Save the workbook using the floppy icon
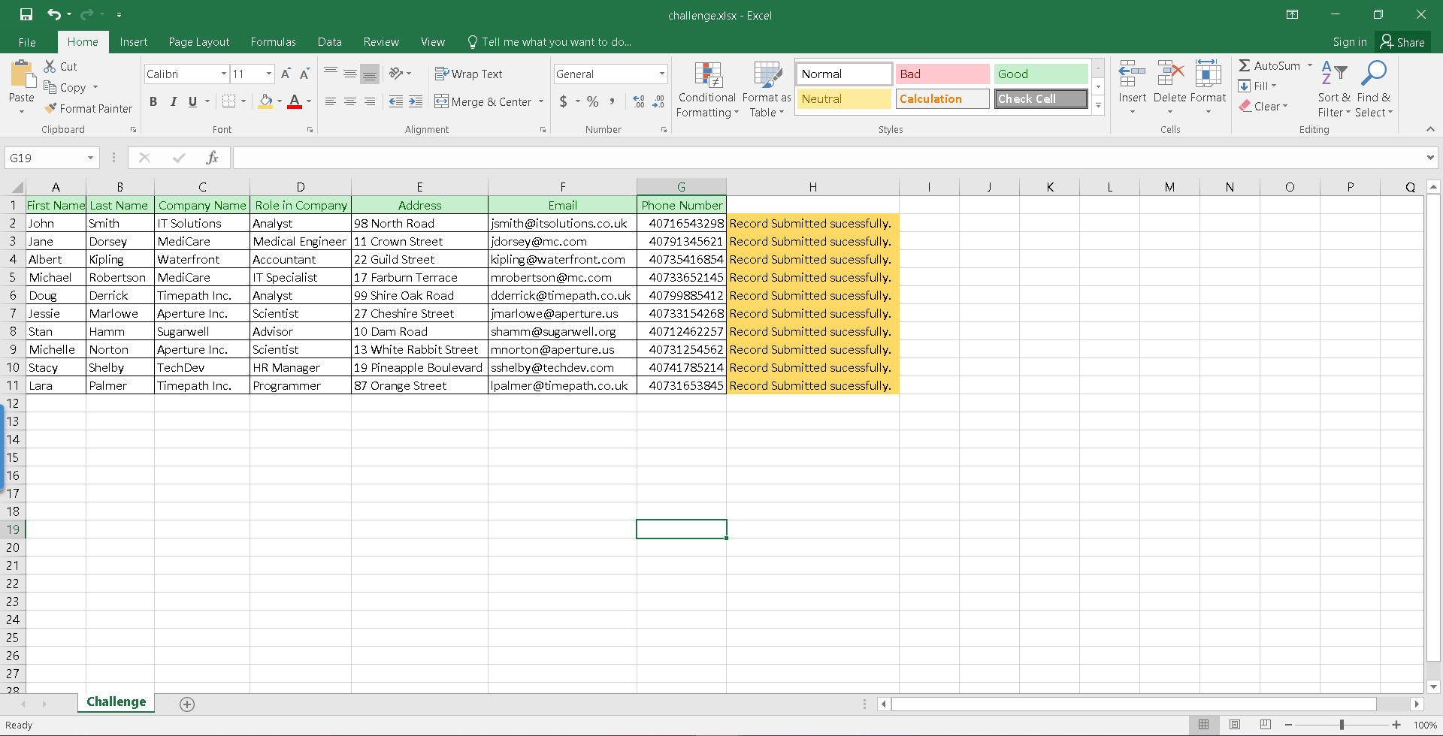The height and width of the screenshot is (736, 1443). click(26, 14)
